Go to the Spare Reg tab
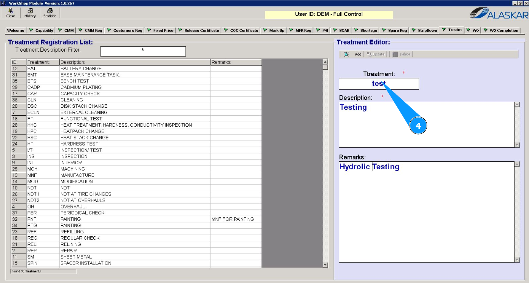Viewport: 529px width, 283px height. (x=394, y=31)
